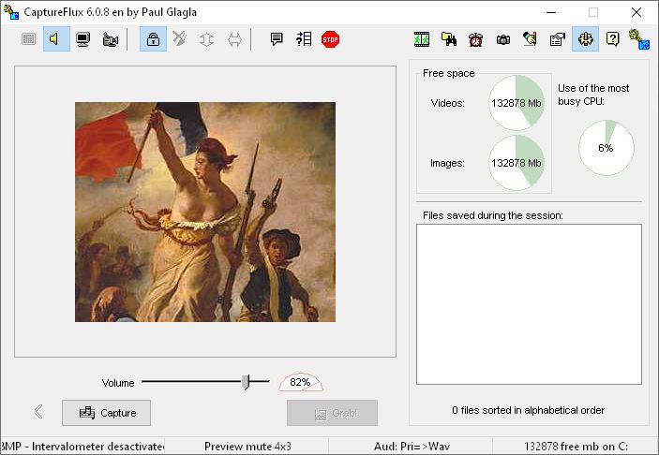The height and width of the screenshot is (455, 659).
Task: Click the title bar application icon
Action: coord(11,12)
